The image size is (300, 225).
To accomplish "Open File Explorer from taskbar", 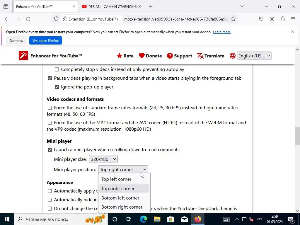I will (157, 219).
